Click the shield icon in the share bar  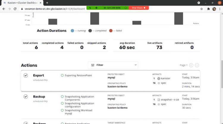[96, 8]
